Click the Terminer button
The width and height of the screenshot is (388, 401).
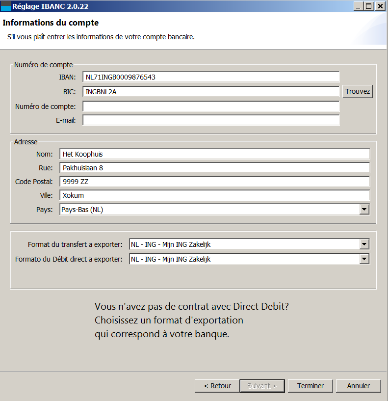coord(310,386)
